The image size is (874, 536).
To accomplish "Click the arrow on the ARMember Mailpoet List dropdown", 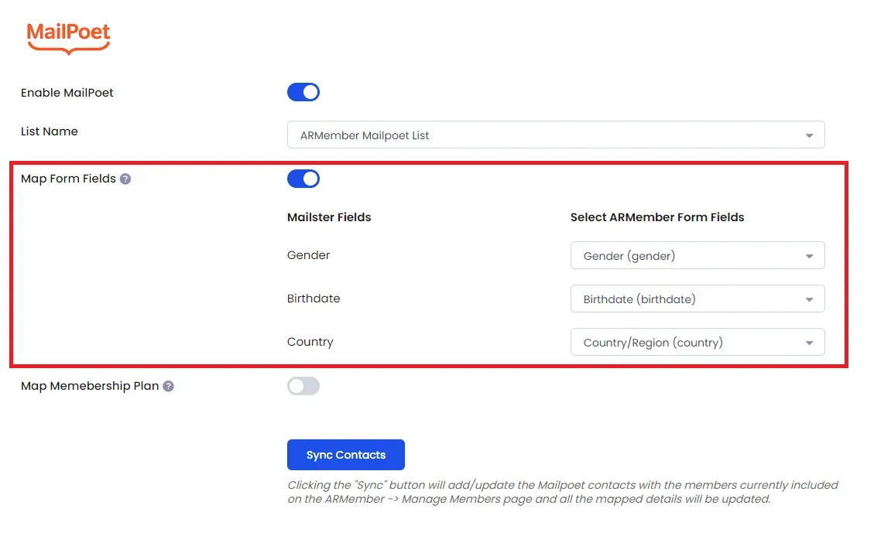I will click(x=809, y=136).
